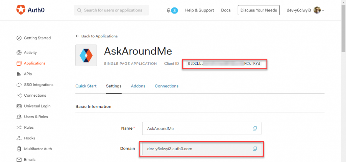Viewport: 346px width, 162px height.
Task: Open Emails in the sidebar
Action: tap(30, 160)
